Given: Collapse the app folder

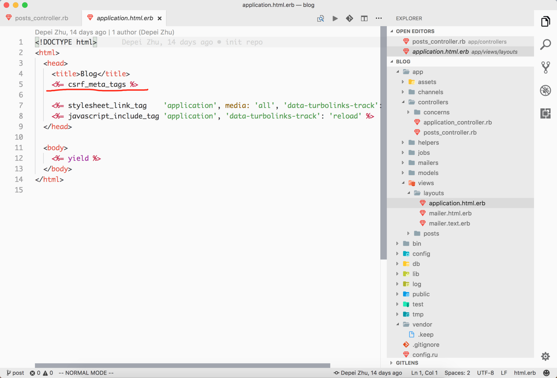Looking at the screenshot, I should [460, 72].
